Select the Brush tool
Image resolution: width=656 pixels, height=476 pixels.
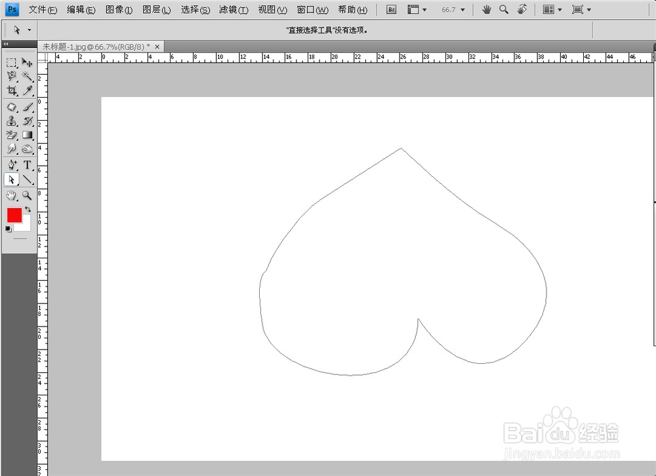26,106
